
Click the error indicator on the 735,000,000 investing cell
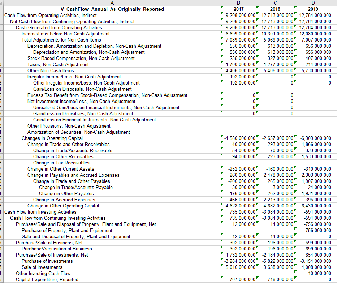(222, 211)
